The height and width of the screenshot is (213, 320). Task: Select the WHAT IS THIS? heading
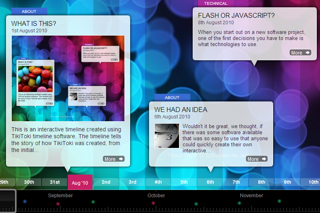pos(34,23)
